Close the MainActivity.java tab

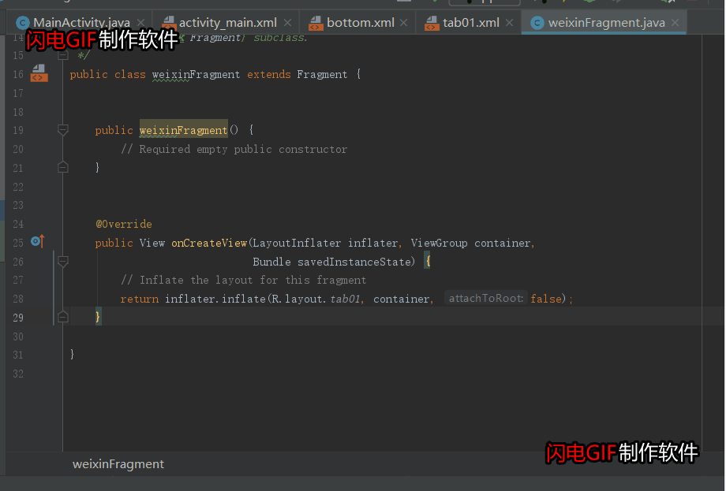tap(140, 22)
